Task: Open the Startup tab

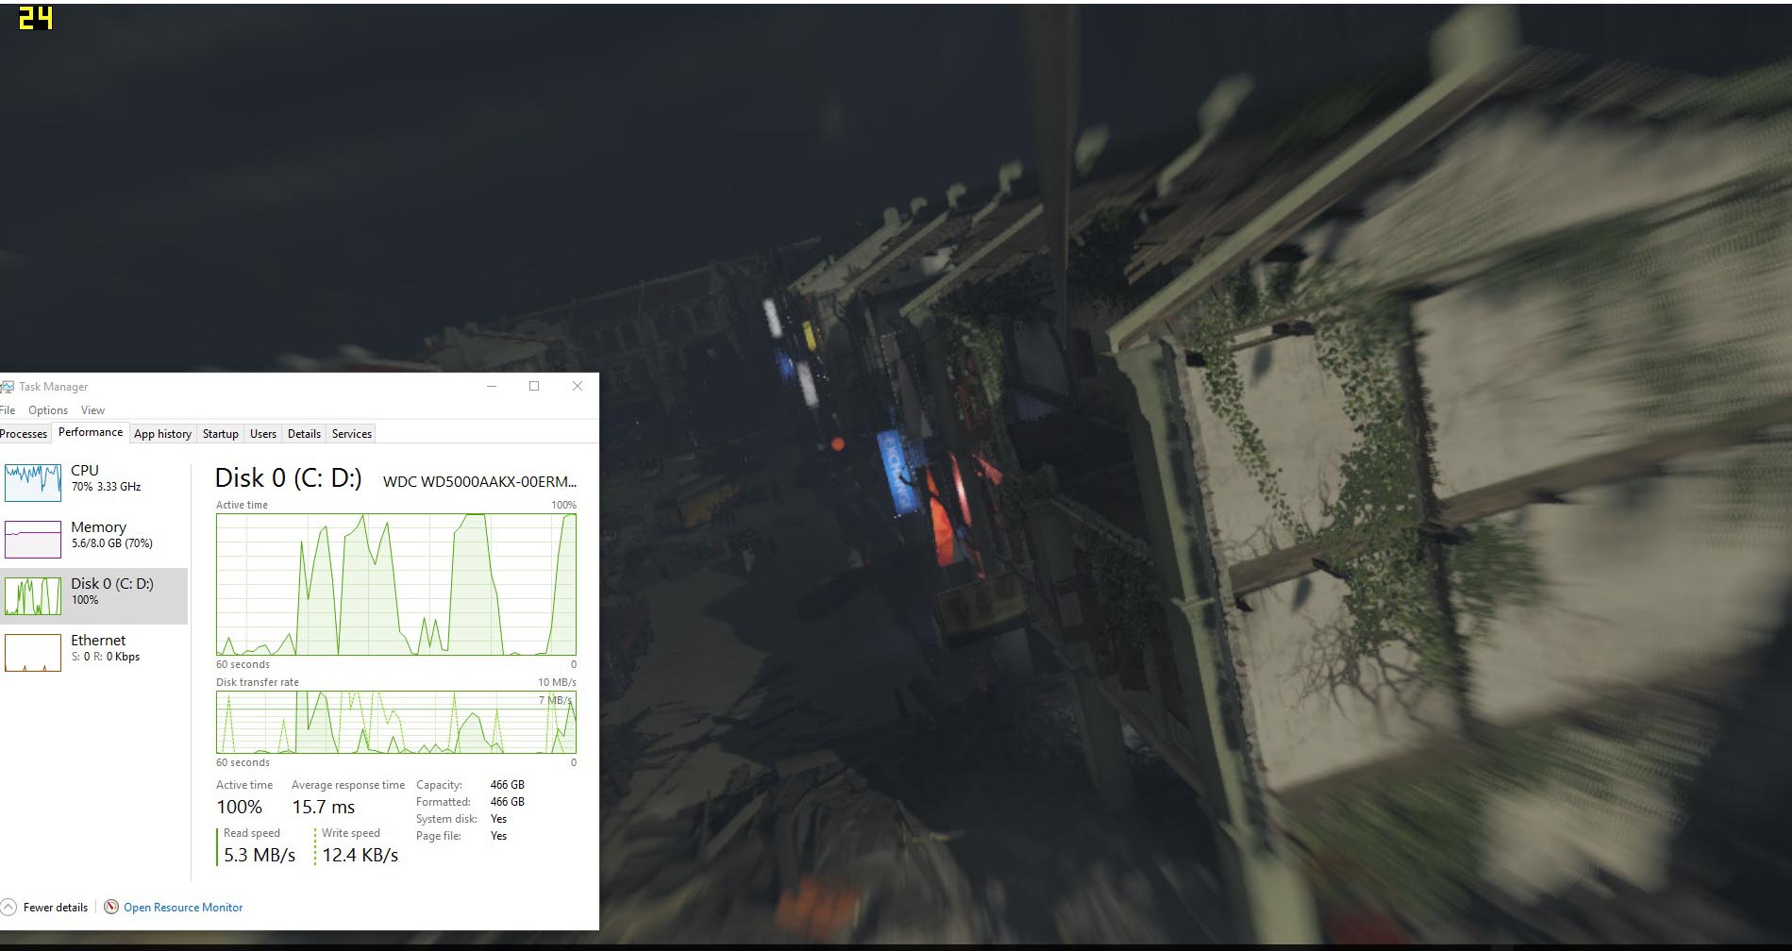Action: 221,434
